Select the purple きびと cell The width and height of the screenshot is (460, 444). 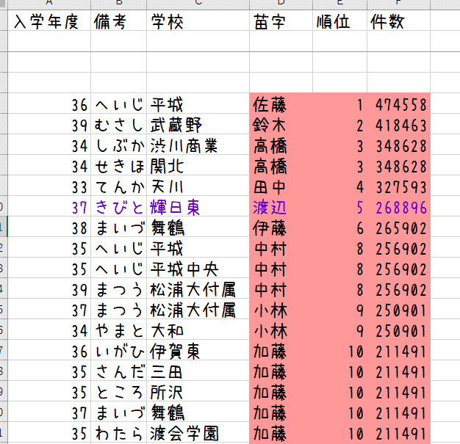[118, 206]
